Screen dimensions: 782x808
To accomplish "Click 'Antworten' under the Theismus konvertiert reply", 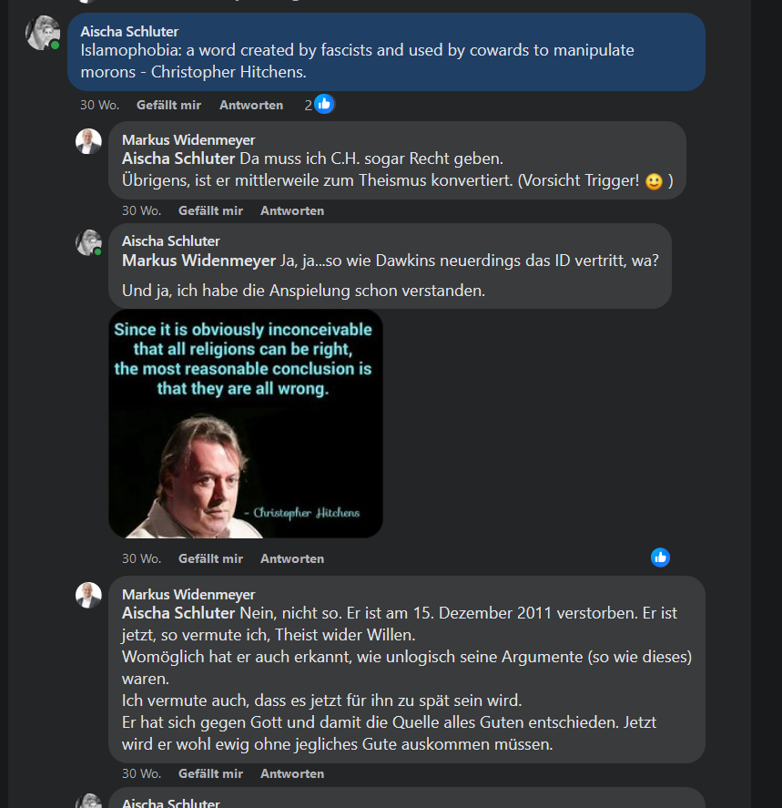I will coord(292,210).
